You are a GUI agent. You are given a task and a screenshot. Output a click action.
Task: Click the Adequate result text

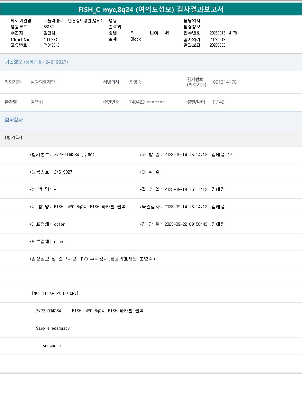(52, 346)
